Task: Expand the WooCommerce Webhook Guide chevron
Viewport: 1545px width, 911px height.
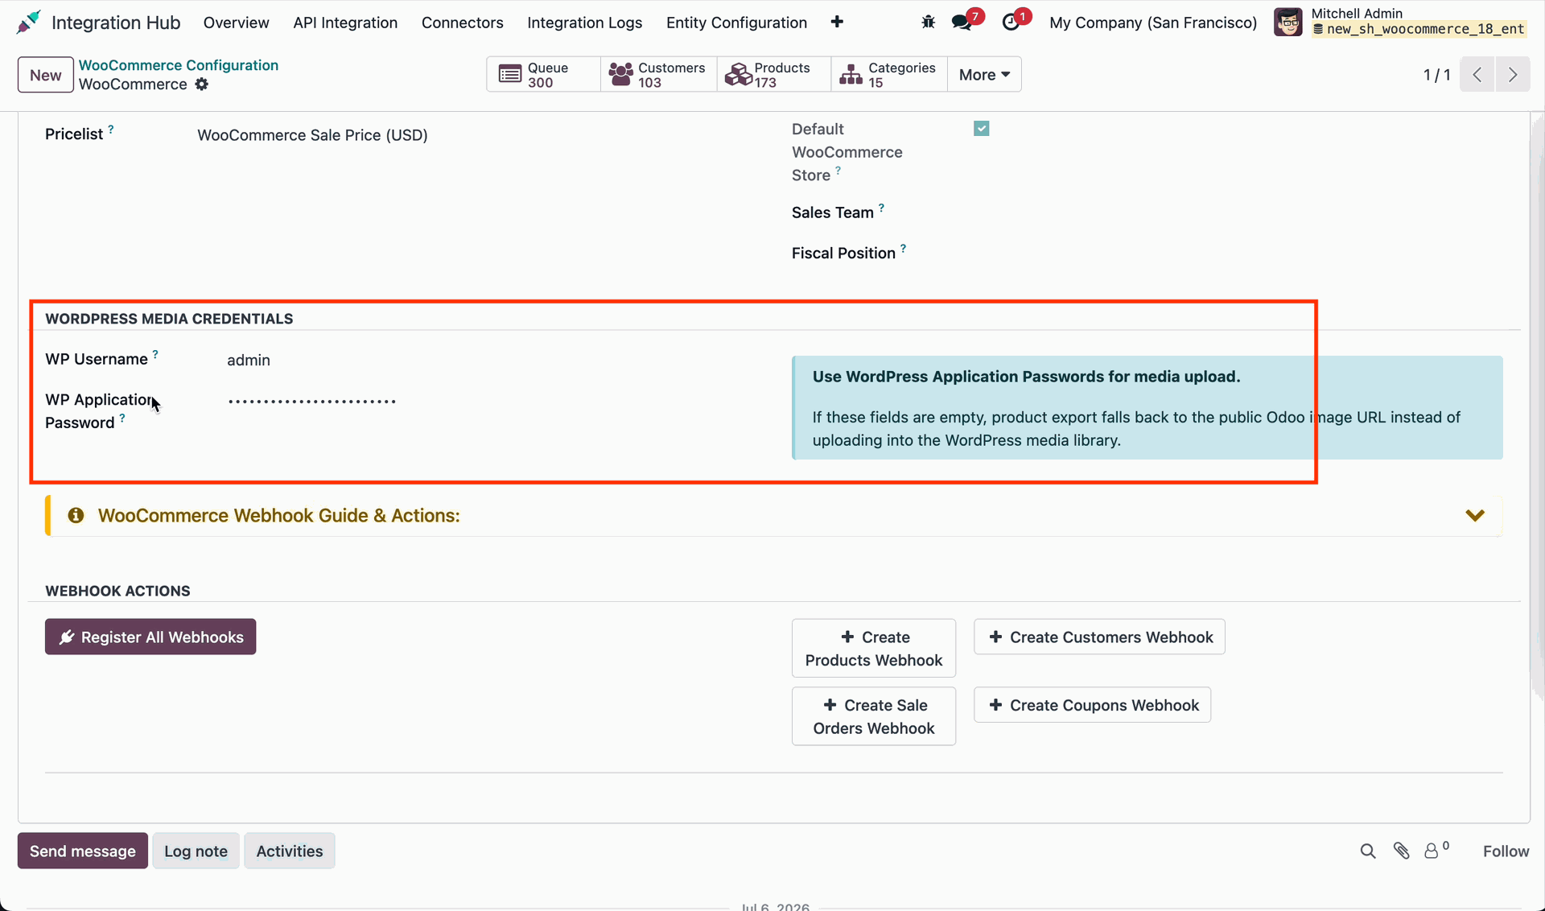Action: [1475, 516]
